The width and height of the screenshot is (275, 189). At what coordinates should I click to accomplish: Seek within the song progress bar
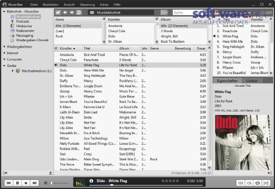pos(146,185)
